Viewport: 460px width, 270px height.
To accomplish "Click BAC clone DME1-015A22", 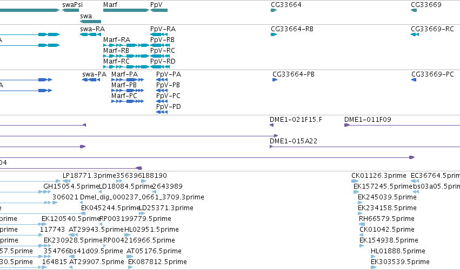I will point(294,141).
